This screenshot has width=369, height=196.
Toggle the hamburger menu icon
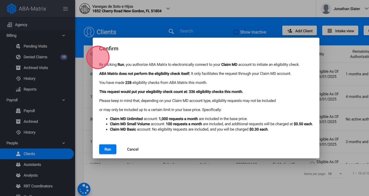(66, 9)
